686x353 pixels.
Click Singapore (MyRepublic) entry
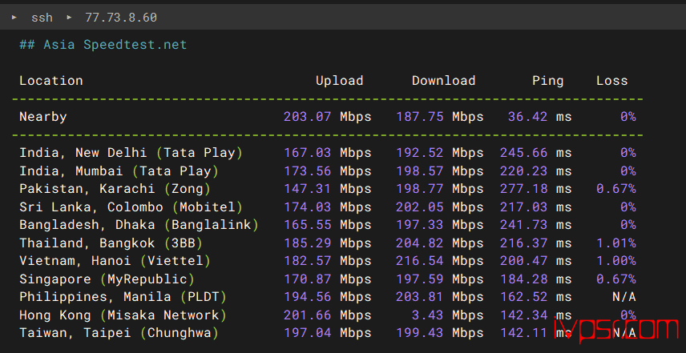coord(107,279)
